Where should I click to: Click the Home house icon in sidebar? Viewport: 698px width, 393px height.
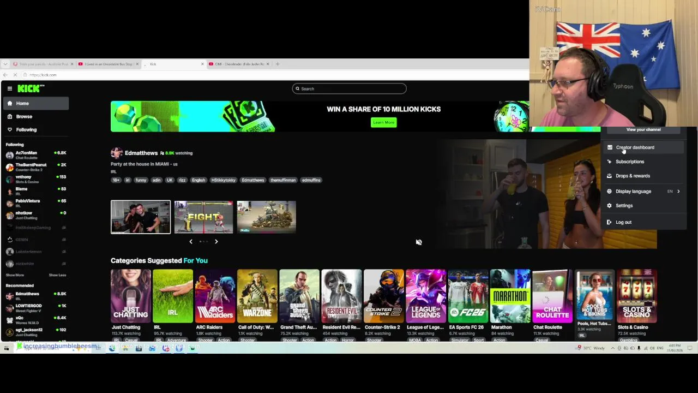click(9, 103)
